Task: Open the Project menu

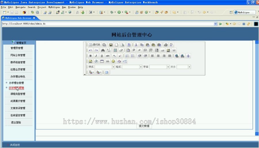Action: click(42, 7)
